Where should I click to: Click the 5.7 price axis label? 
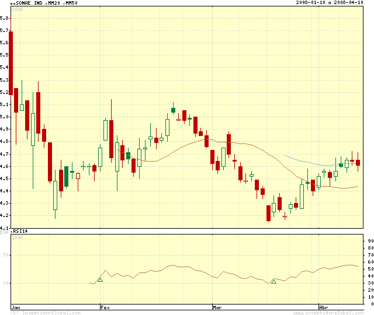4,30
